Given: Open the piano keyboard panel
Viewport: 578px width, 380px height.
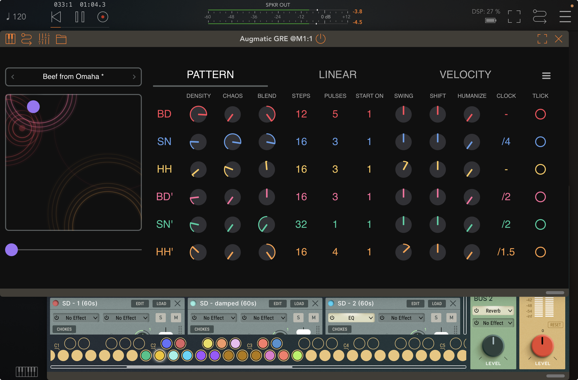Looking at the screenshot, I should click(x=11, y=39).
